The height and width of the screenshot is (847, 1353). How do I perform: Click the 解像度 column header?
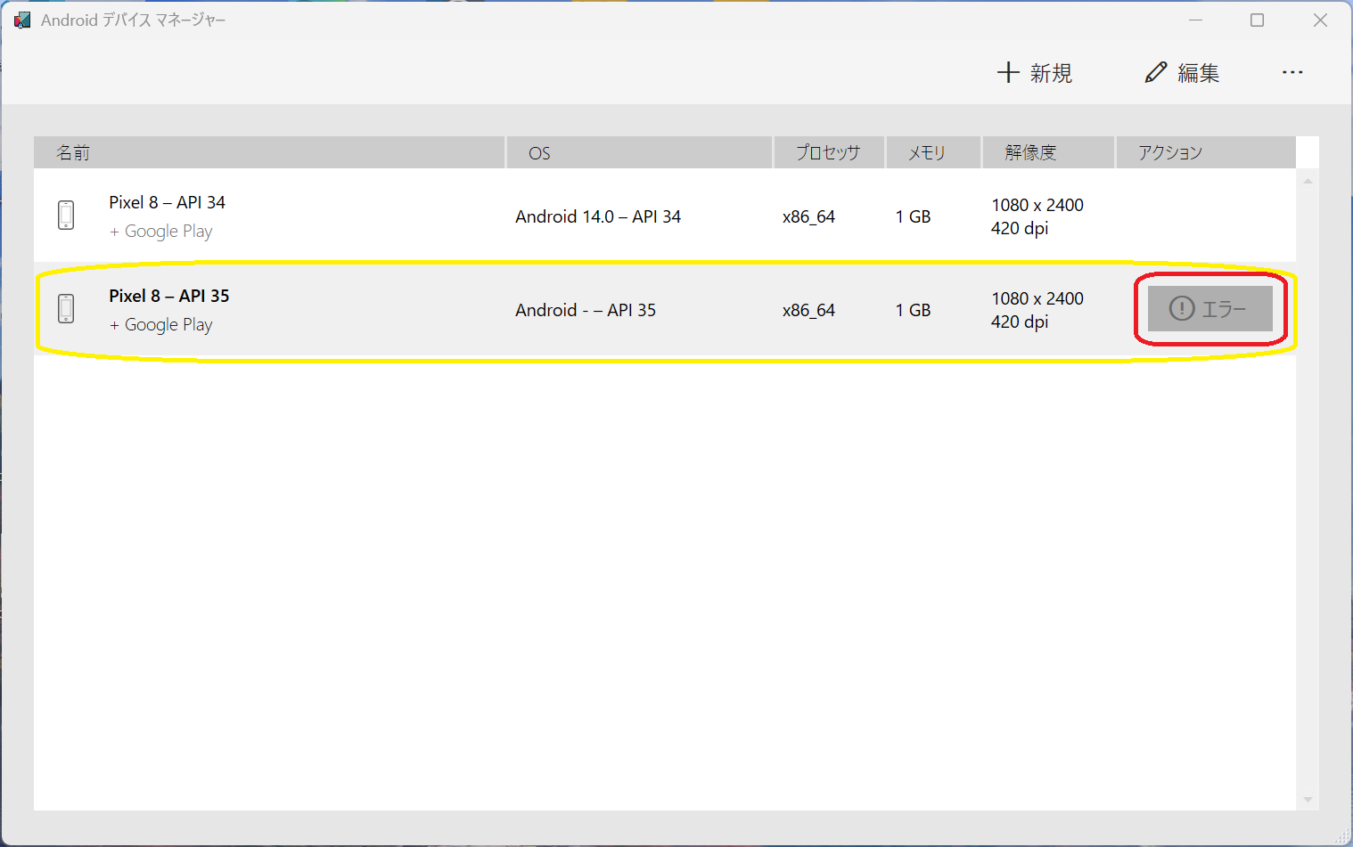click(1048, 152)
